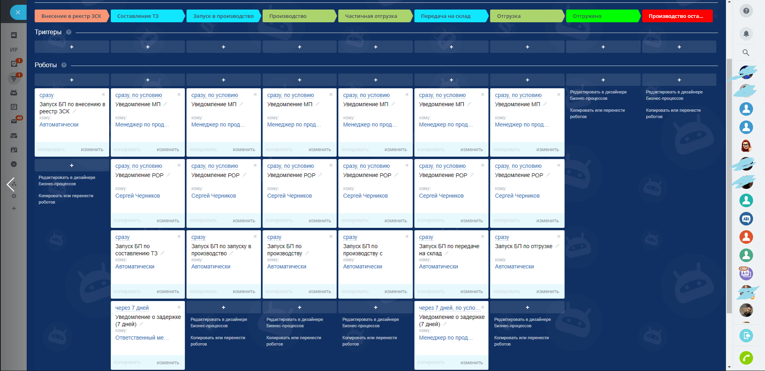This screenshot has height=371, width=765.
Task: Open help question mark in right panel
Action: click(x=746, y=11)
